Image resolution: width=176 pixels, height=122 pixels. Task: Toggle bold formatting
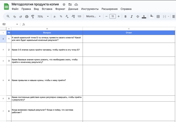pyautogui.click(x=126, y=17)
